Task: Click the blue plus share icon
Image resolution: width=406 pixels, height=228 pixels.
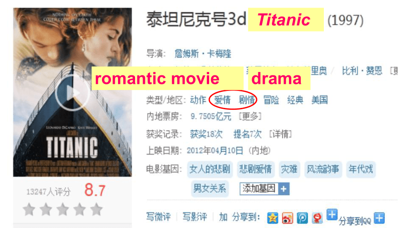Action: (332, 214)
